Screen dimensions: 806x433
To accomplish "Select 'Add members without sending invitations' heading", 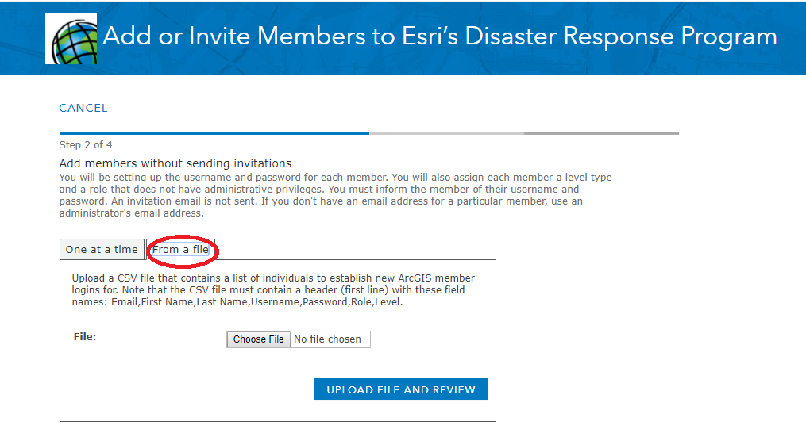I will (175, 163).
